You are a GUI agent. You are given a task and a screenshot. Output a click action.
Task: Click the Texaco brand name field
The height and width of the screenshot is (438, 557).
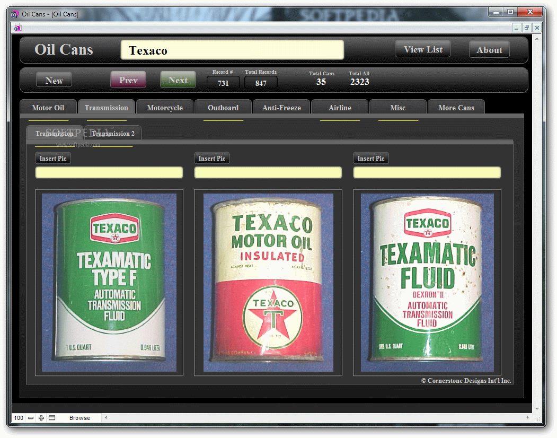tap(232, 50)
